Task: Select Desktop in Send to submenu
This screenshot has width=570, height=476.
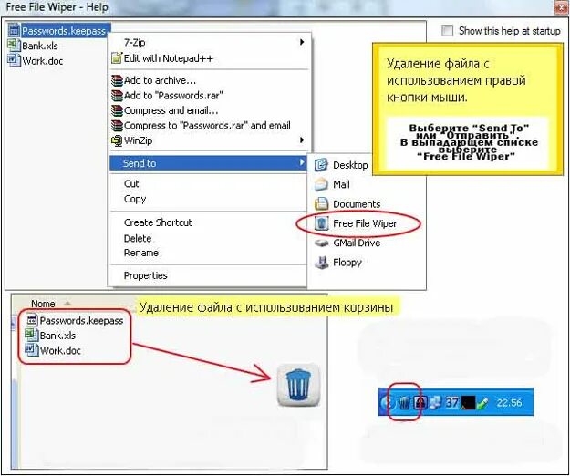Action: pyautogui.click(x=350, y=165)
